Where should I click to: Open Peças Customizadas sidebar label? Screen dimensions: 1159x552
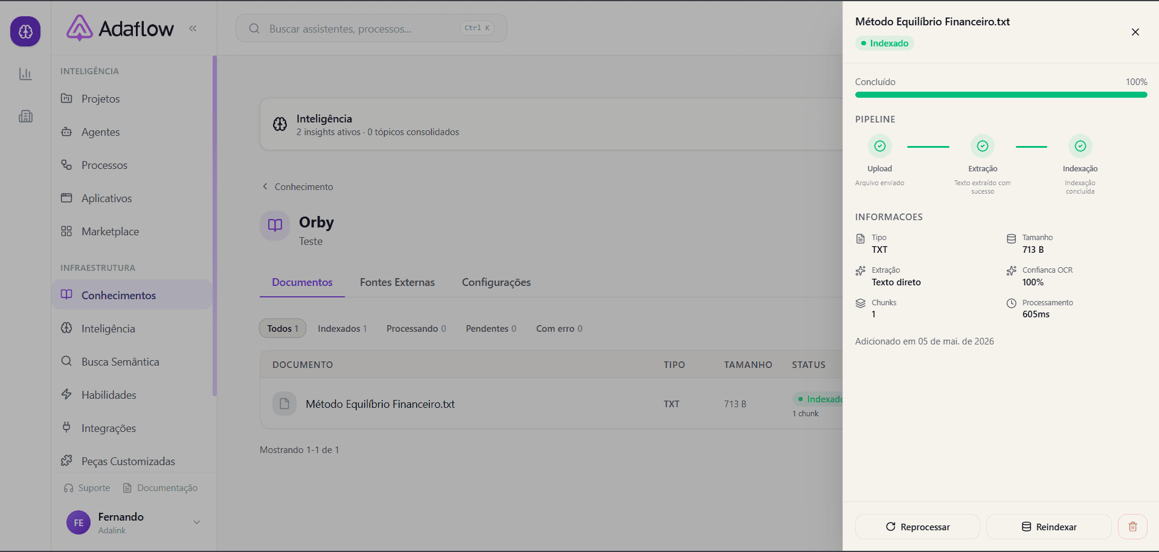[x=128, y=462]
